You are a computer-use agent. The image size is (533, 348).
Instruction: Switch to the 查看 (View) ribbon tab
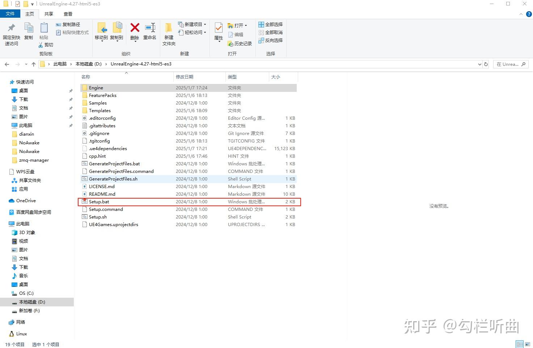68,14
